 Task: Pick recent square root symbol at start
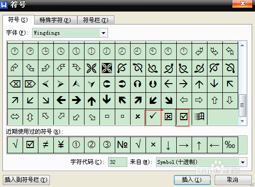coord(15,145)
